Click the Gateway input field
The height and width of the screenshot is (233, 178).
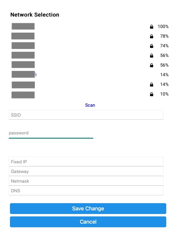(x=86, y=171)
